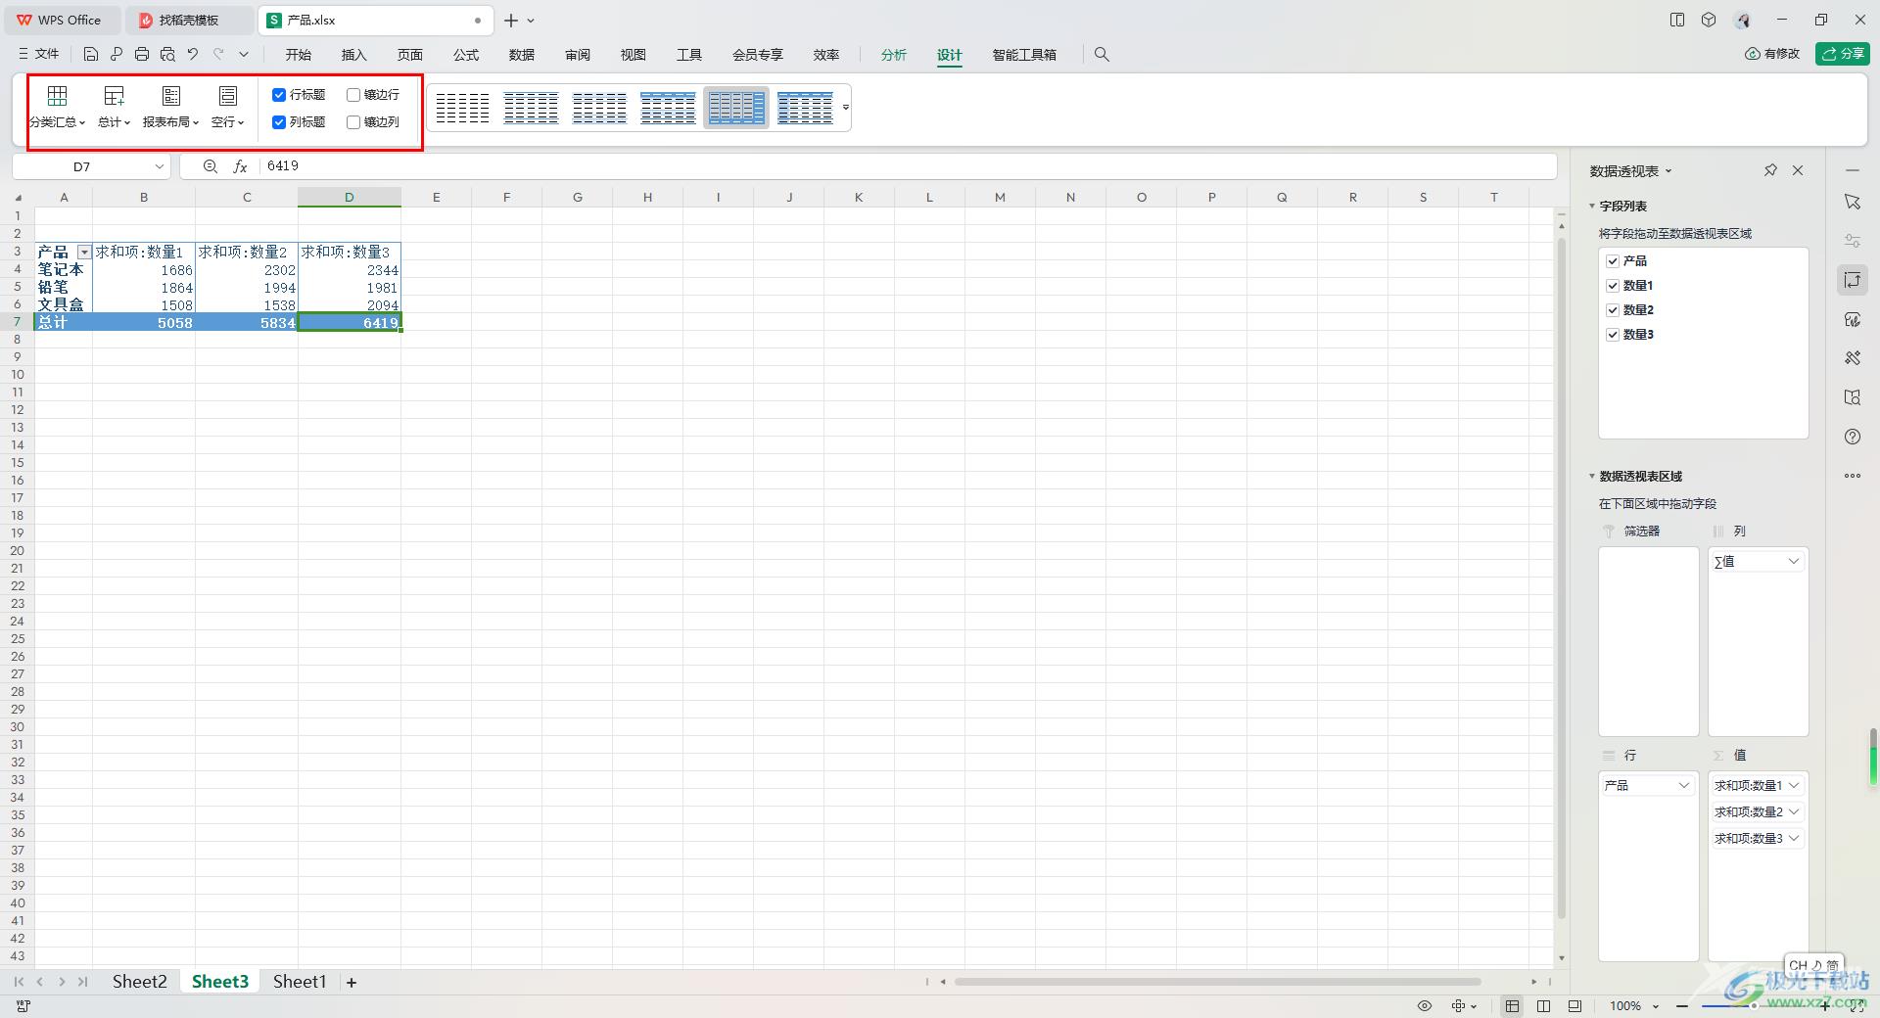1880x1018 pixels.
Task: Collapse the 数据透视表区域 section
Action: tap(1592, 477)
